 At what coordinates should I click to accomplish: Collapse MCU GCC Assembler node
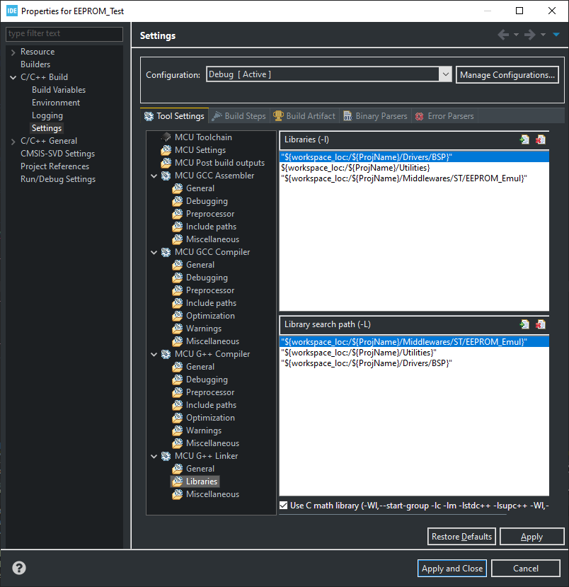point(154,176)
